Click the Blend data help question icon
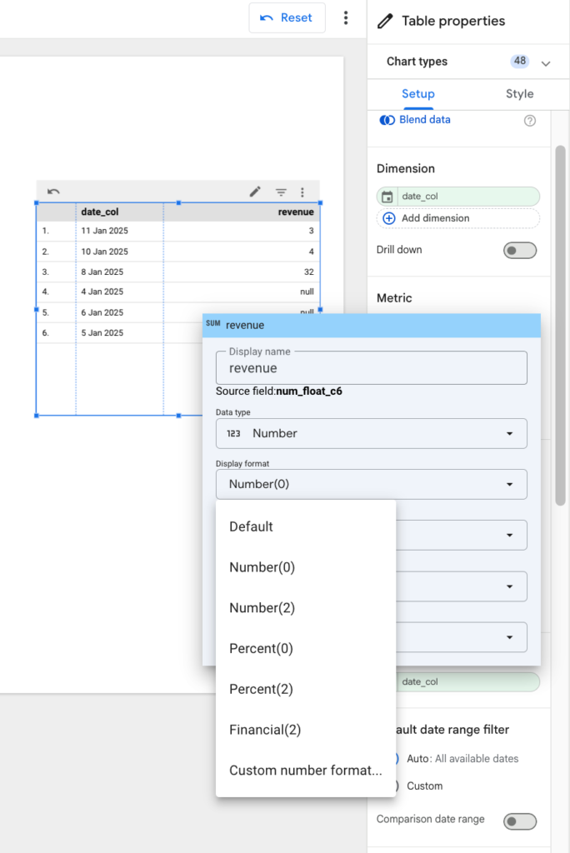Screen dimensions: 570x853 (530, 121)
